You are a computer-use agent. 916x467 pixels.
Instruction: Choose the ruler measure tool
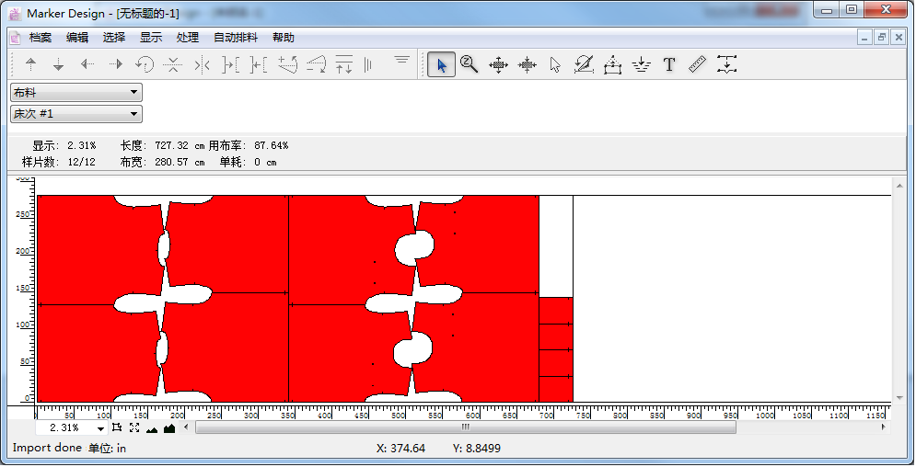coord(697,65)
